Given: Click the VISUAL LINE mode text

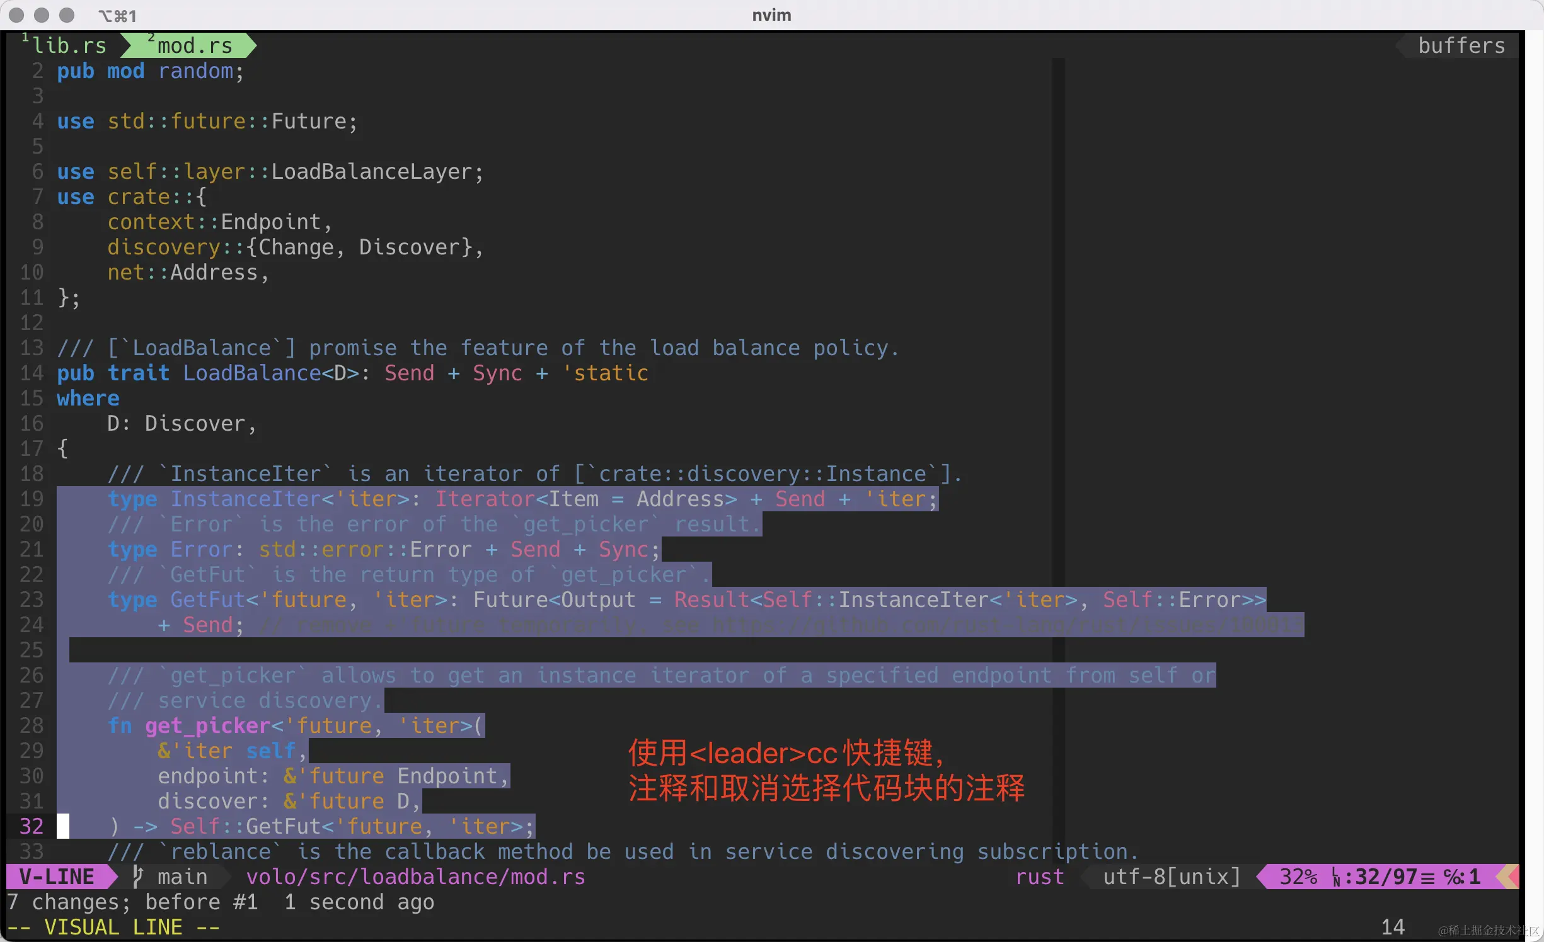Looking at the screenshot, I should [x=112, y=926].
